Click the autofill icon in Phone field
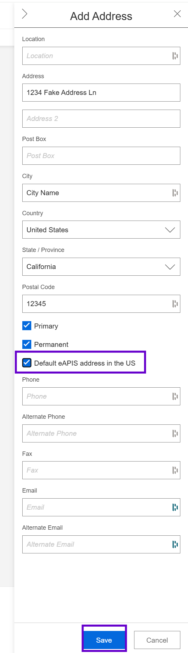The height and width of the screenshot is (653, 188). tap(175, 396)
